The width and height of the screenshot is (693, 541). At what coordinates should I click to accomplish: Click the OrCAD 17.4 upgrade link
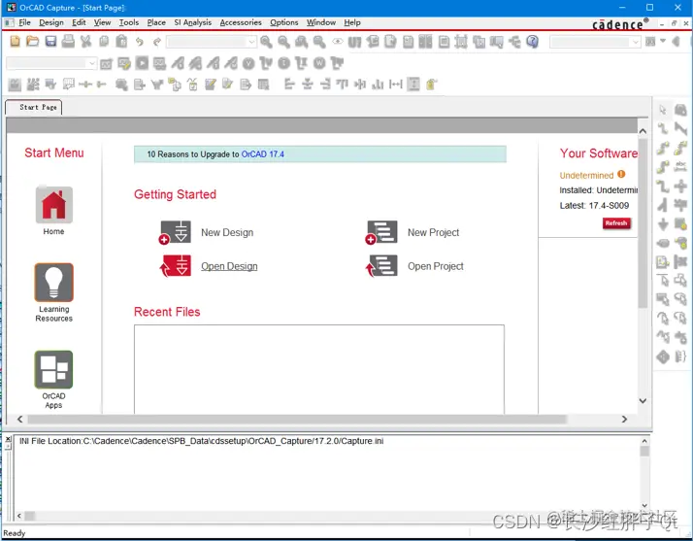(262, 154)
